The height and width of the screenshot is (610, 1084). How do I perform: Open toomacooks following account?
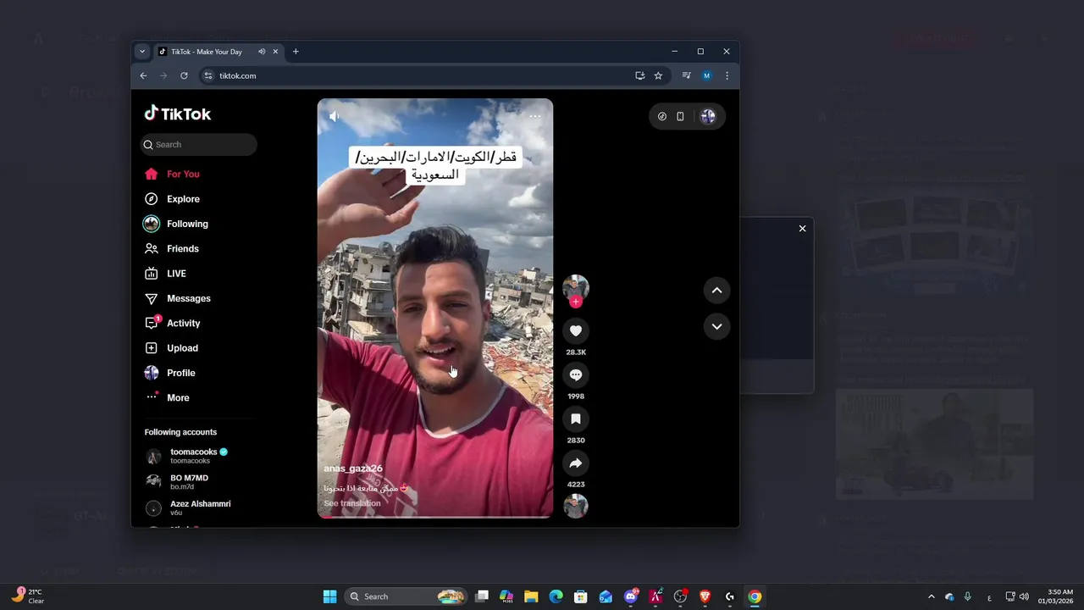pos(198,456)
